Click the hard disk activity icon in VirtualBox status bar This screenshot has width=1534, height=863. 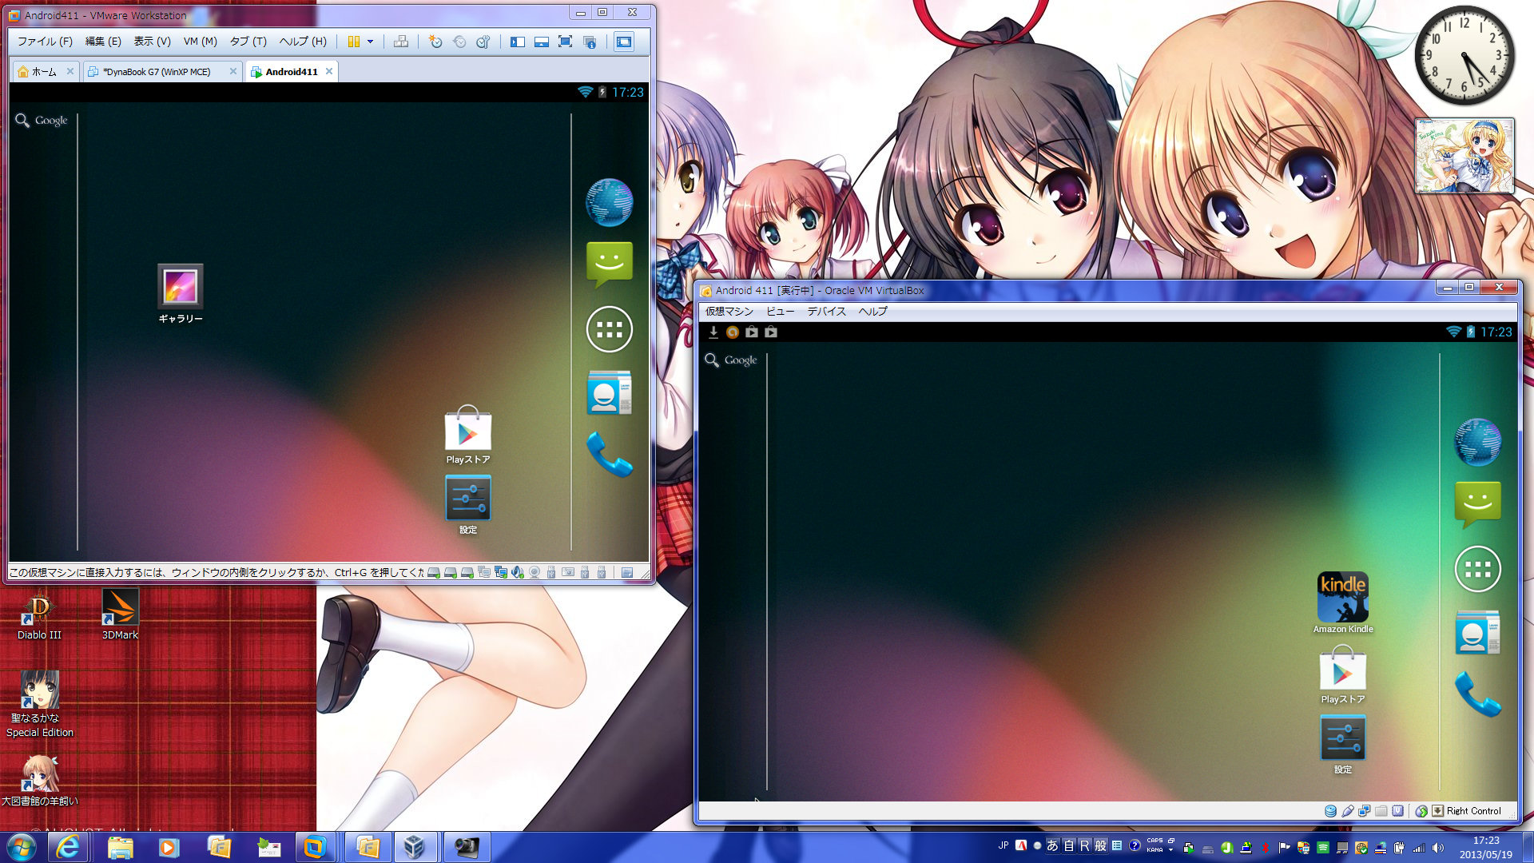(x=1330, y=811)
